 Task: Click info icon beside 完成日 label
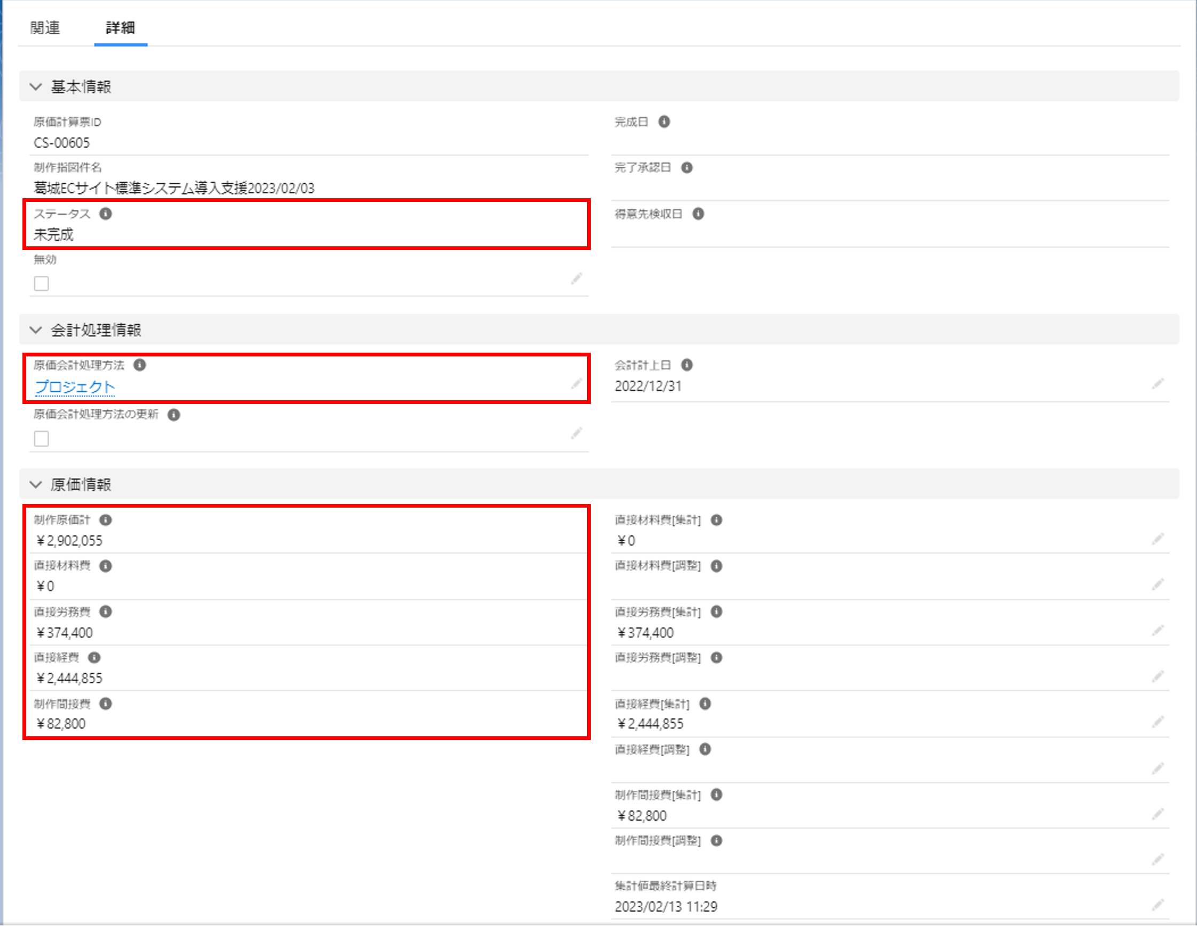pos(664,122)
